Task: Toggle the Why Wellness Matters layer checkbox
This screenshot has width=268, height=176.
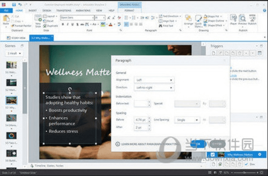Action: coord(213,154)
